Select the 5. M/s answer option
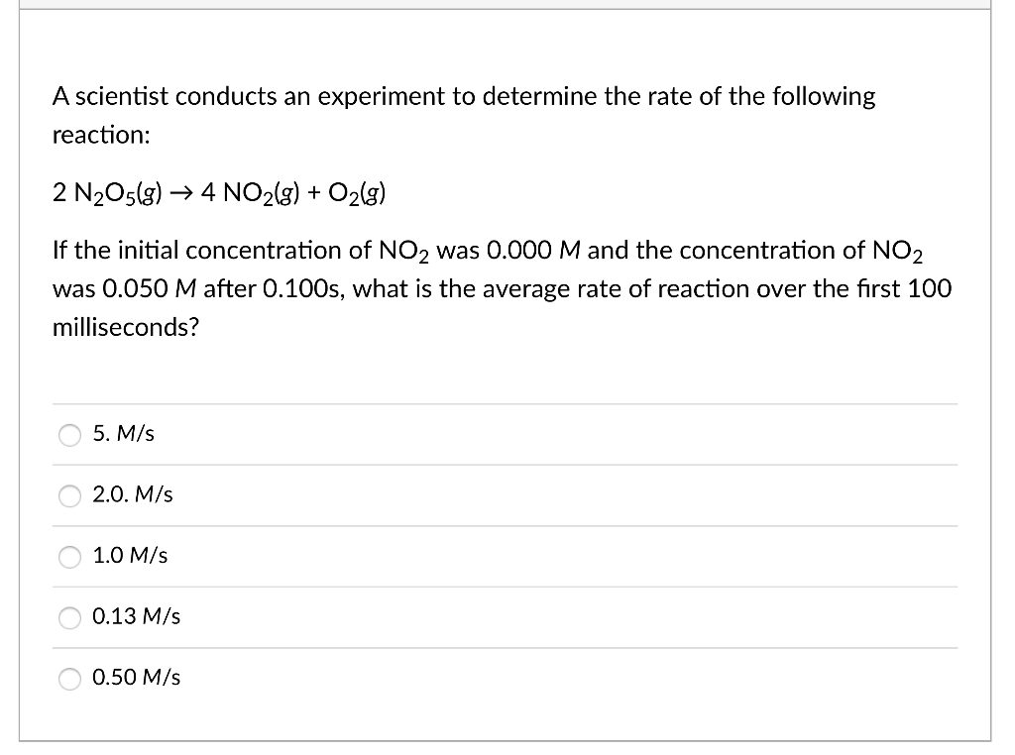Viewport: 1015px width, 755px height. 123,434
